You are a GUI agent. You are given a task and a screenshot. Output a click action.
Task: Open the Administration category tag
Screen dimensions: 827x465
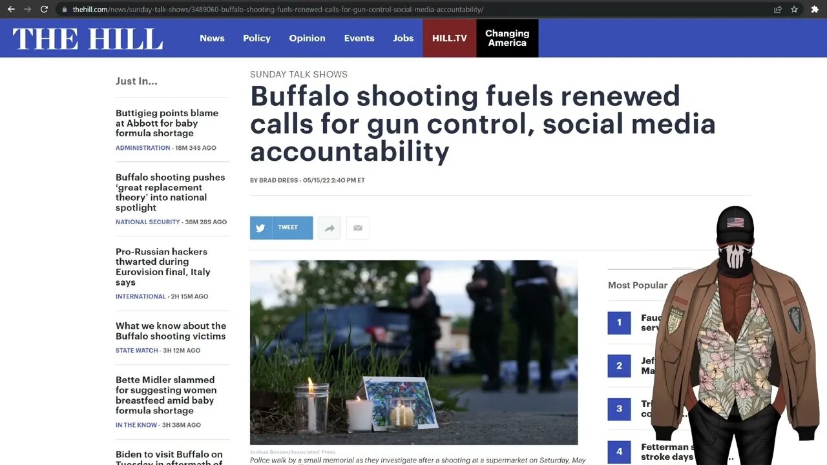click(143, 148)
